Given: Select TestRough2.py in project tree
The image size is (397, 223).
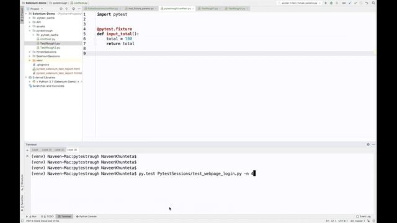Looking at the screenshot, I should 50,48.
